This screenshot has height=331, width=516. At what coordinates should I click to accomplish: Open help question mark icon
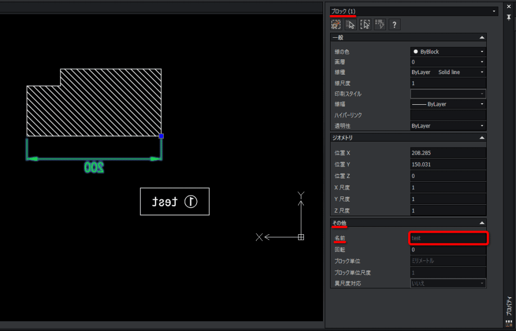[x=395, y=25]
